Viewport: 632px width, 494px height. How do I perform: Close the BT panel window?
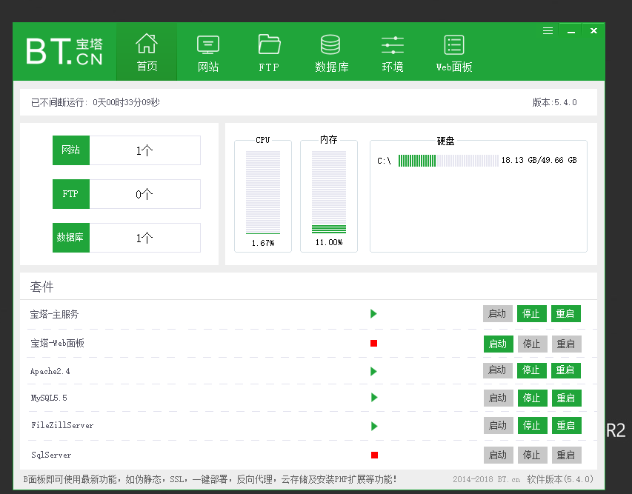(593, 31)
